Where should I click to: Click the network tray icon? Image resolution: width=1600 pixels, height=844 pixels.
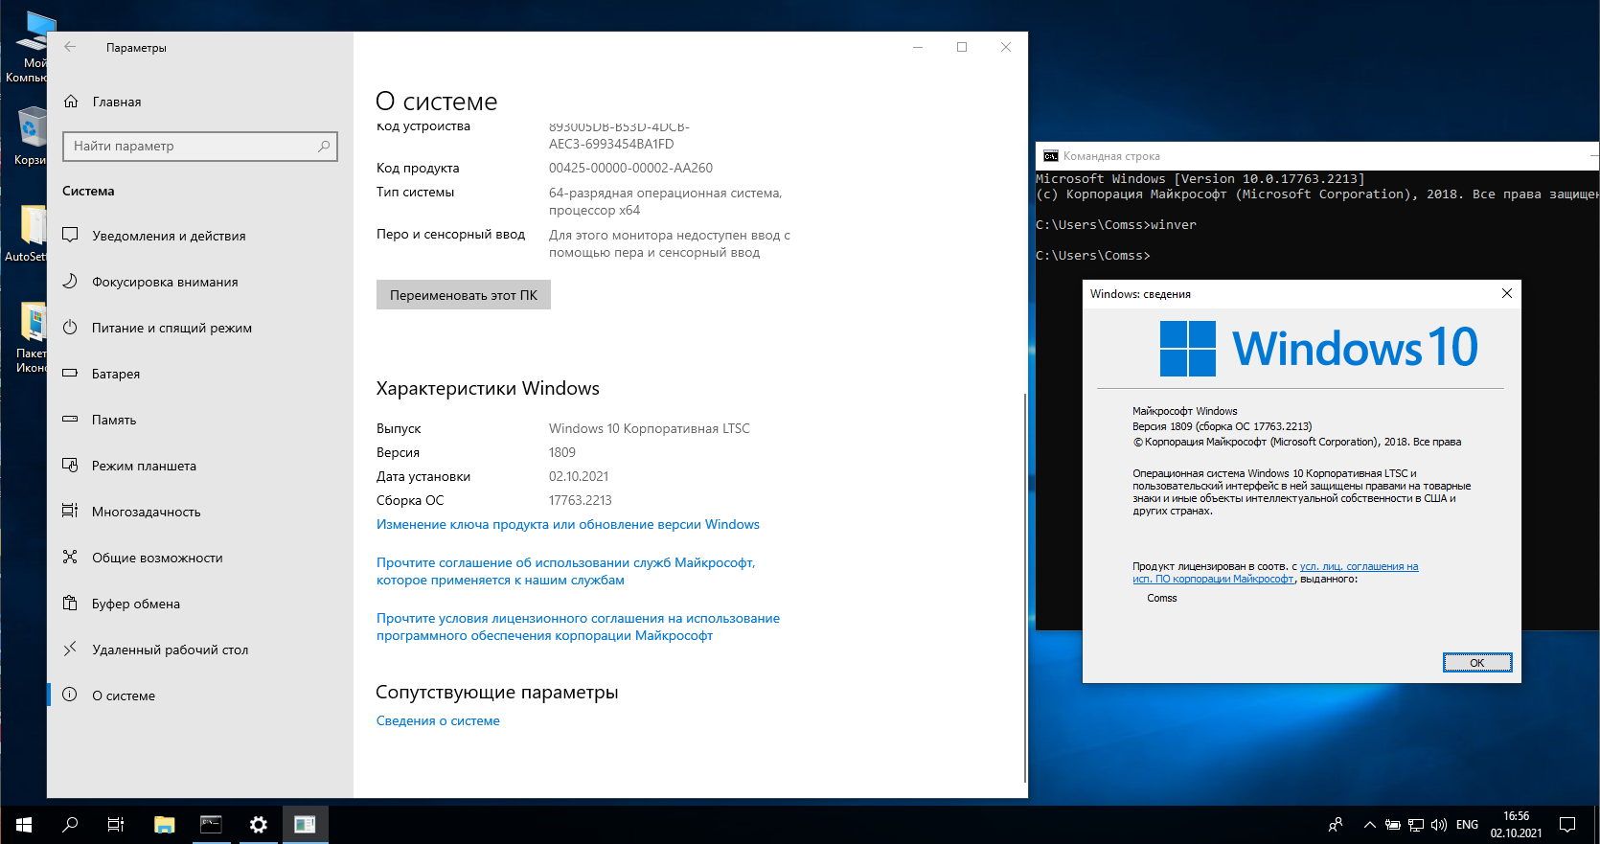(1416, 824)
